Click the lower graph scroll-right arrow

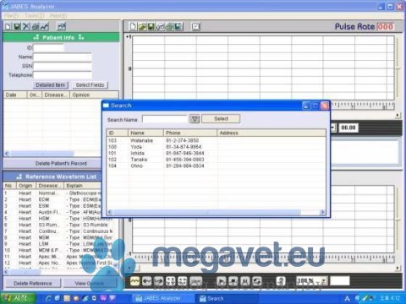(x=398, y=268)
